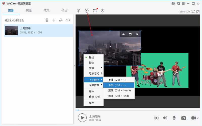Click the add source plus-circle icon

87,11
